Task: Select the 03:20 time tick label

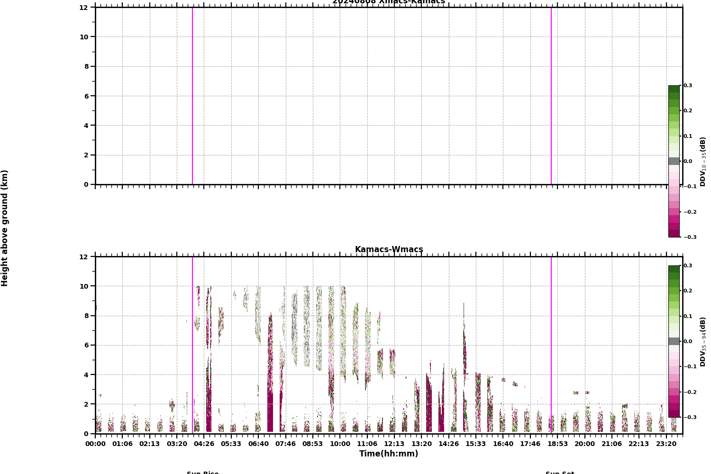Action: [x=177, y=444]
